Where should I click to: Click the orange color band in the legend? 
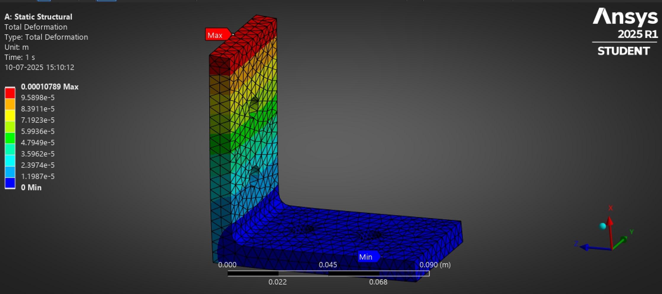coord(10,104)
